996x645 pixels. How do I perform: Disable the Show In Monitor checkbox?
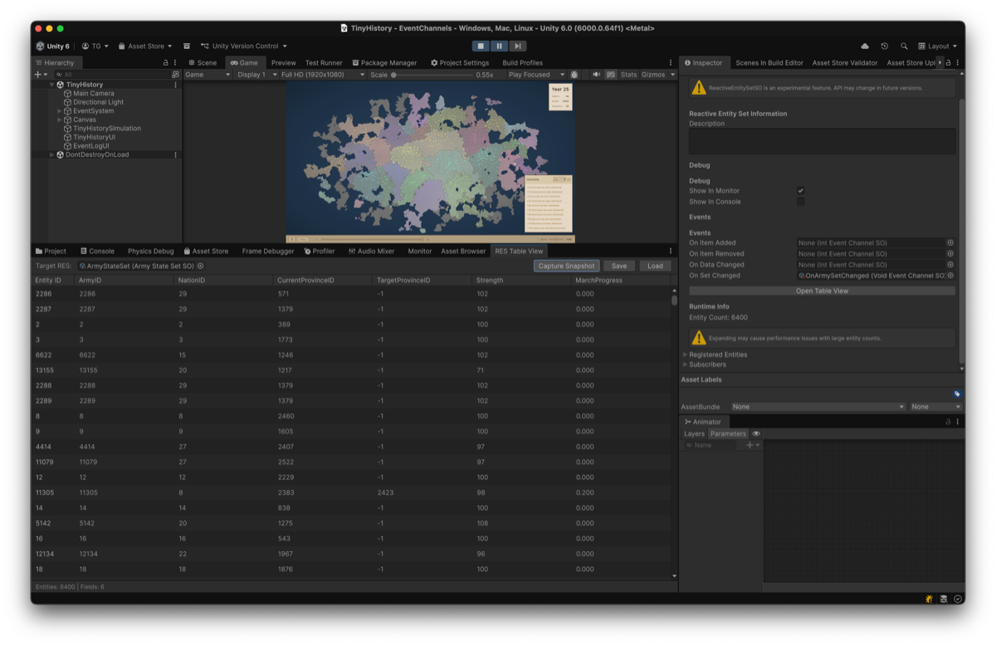click(801, 191)
